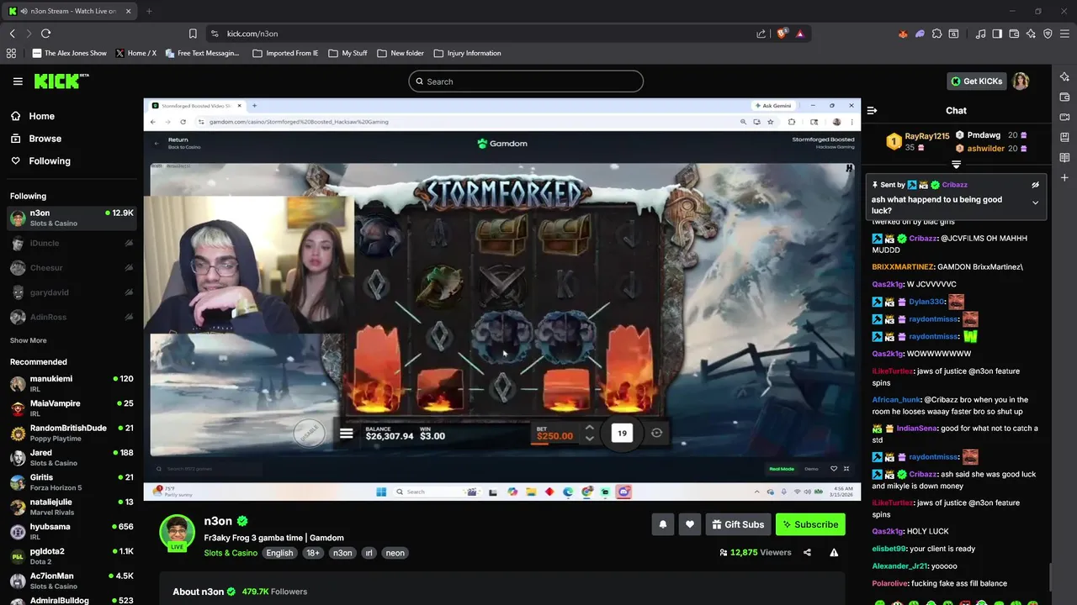
Task: Unpin the pinned chat message
Action: (x=1035, y=185)
